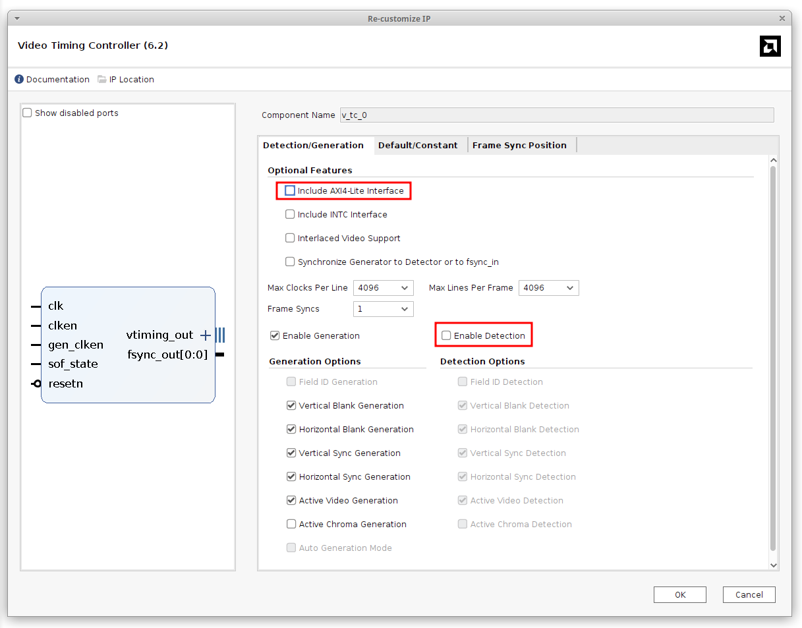
Task: Click the Component Name field
Action: 557,115
